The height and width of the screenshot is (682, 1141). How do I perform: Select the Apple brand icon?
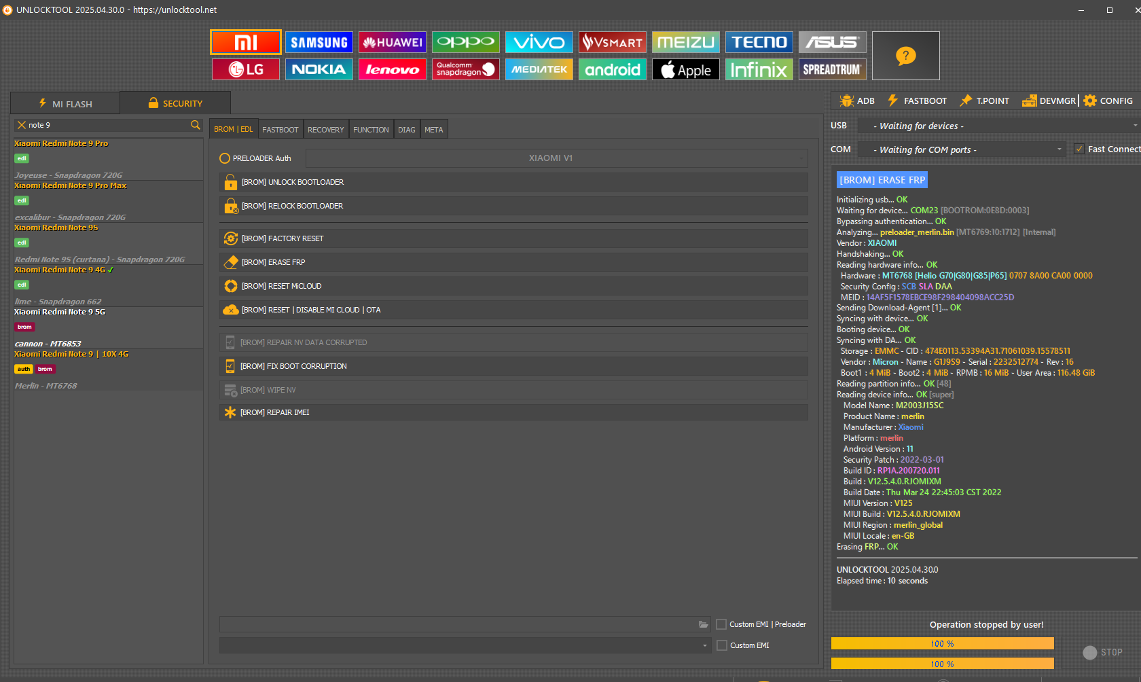coord(686,69)
